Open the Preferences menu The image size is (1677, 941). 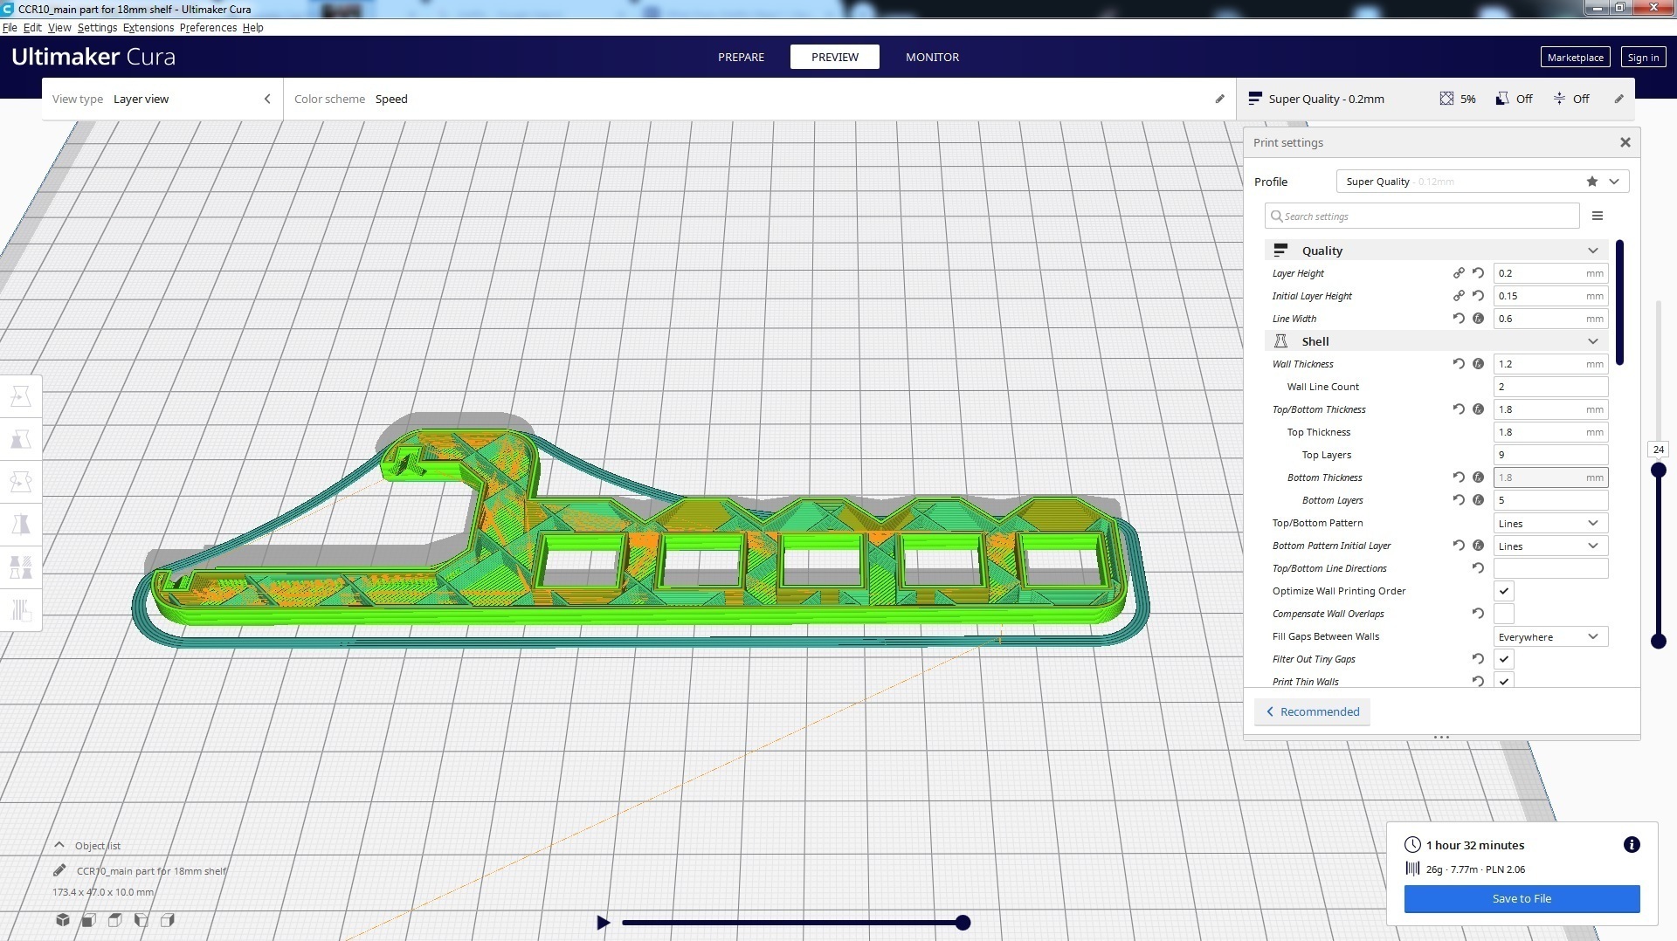click(208, 28)
